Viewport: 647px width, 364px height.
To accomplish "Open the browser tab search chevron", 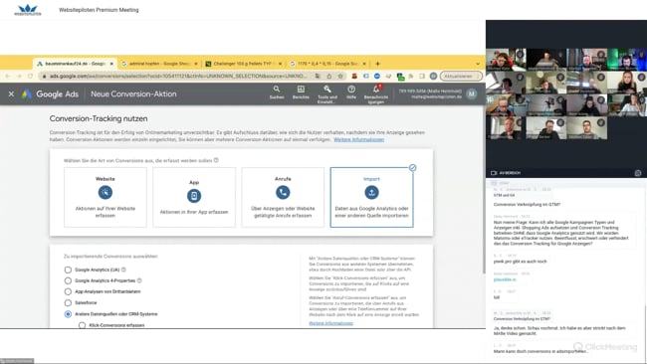I will (x=478, y=64).
